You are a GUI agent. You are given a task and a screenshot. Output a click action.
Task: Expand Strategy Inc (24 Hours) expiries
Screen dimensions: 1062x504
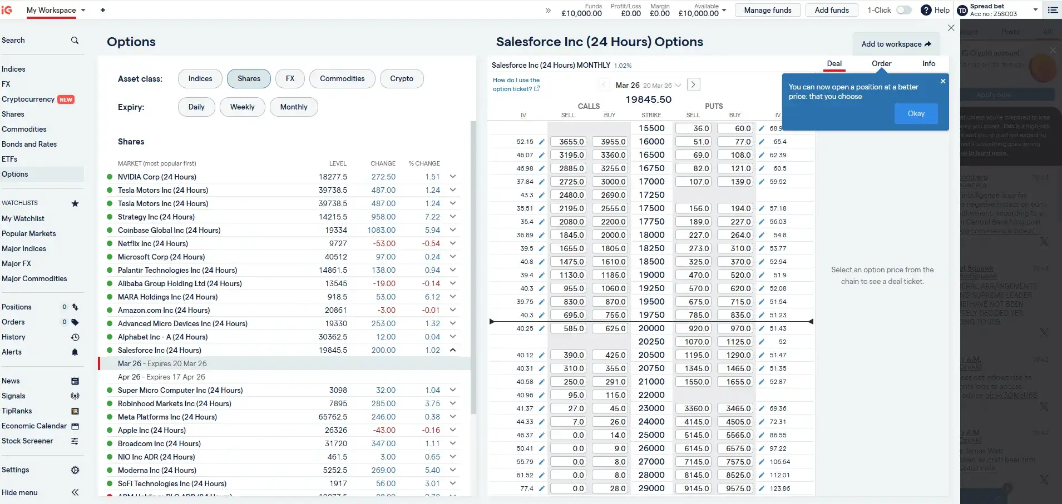453,217
